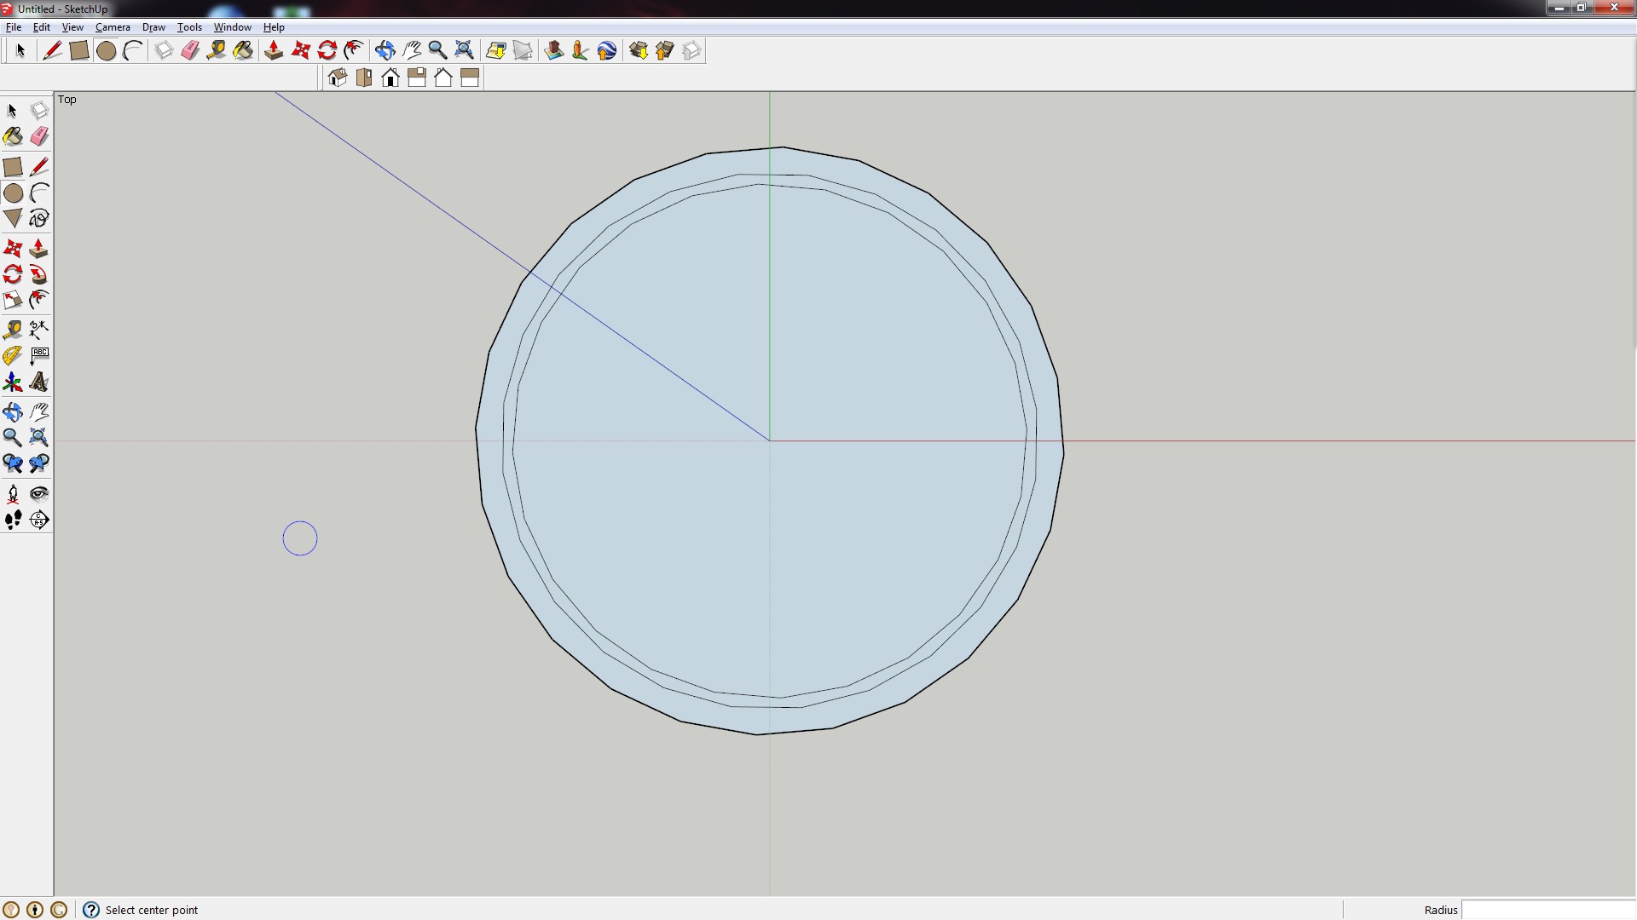Click the 'Top' view label in viewport
The height and width of the screenshot is (920, 1637).
click(67, 100)
